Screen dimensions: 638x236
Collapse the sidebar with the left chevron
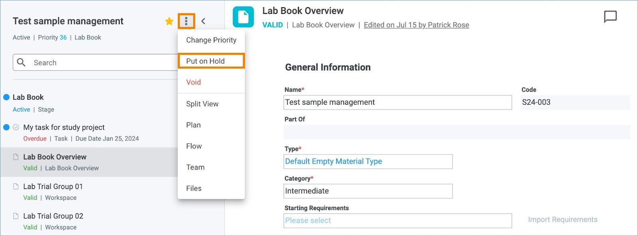tap(203, 21)
